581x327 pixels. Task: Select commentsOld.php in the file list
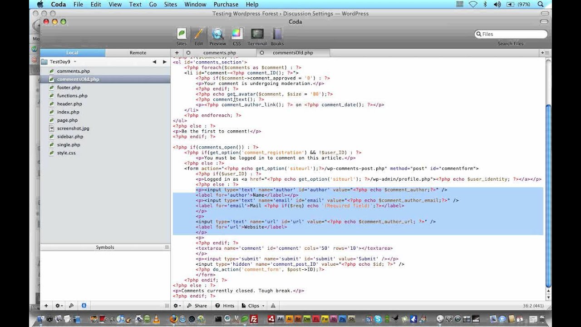click(78, 79)
